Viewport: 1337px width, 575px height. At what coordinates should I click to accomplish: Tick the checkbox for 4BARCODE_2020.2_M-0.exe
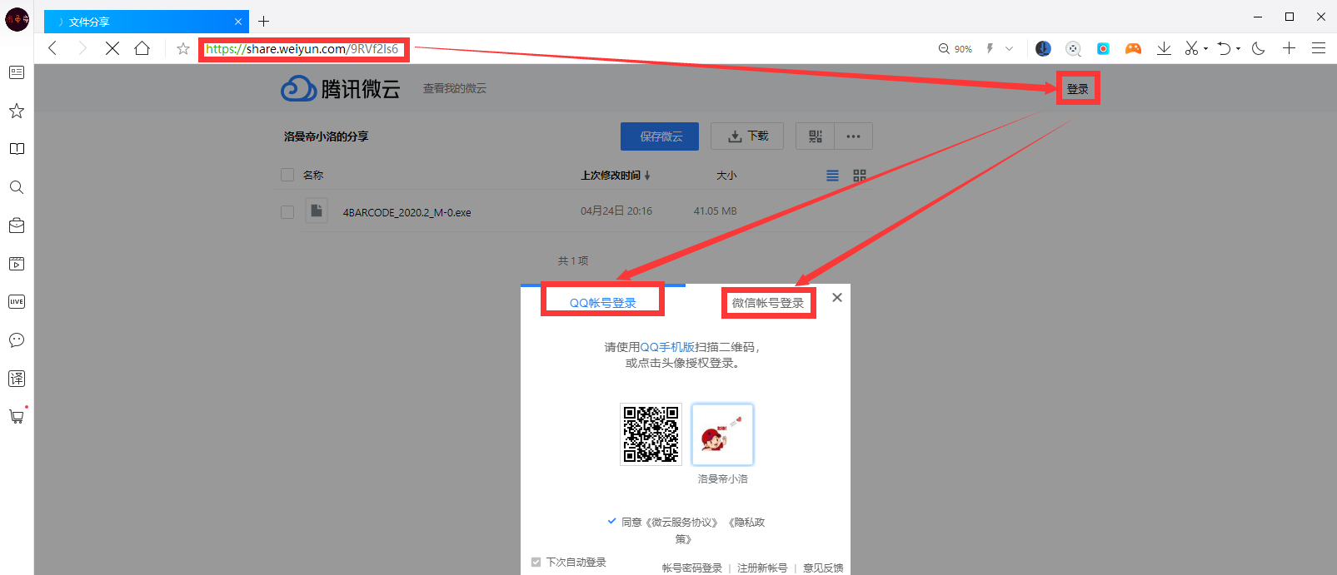click(x=287, y=212)
